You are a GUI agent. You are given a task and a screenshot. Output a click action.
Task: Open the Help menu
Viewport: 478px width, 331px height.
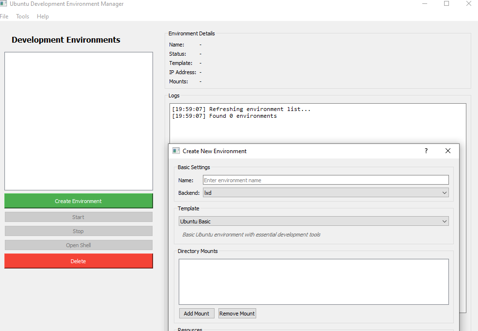(43, 16)
